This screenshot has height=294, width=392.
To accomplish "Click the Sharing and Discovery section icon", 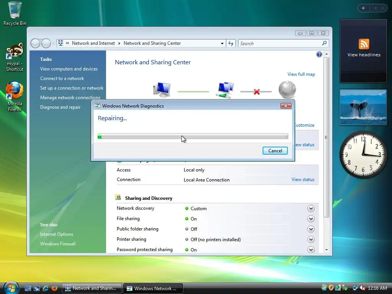I will [118, 198].
